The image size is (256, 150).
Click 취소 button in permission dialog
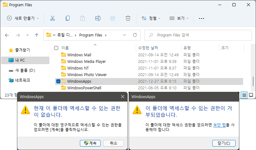114,143
